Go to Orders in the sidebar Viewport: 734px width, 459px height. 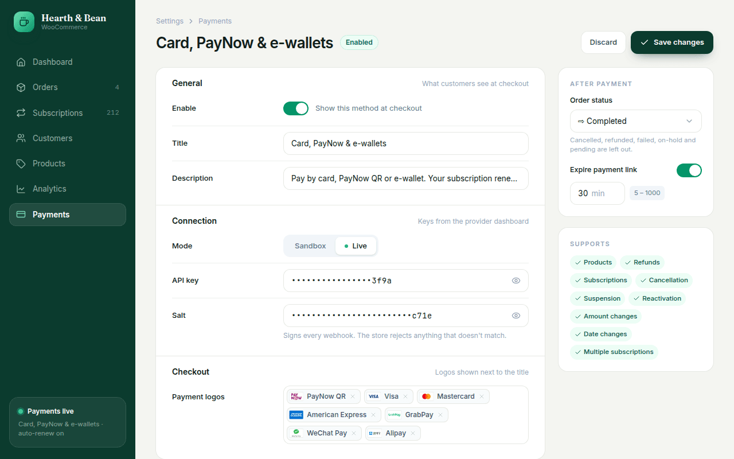68,87
